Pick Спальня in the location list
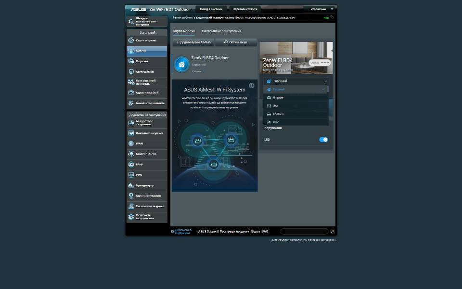The image size is (462, 289). pos(278,114)
